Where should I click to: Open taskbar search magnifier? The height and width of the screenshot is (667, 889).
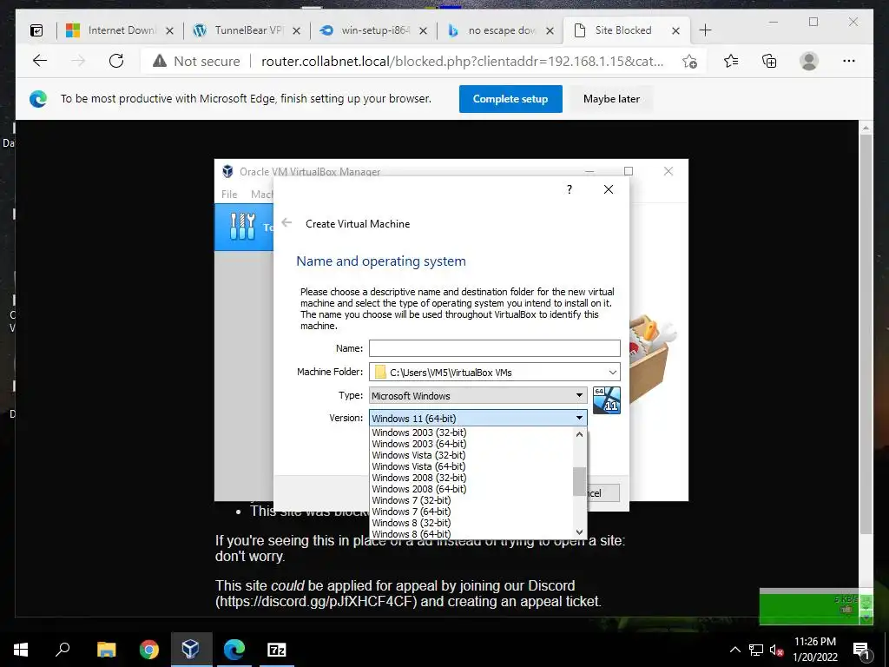click(63, 650)
